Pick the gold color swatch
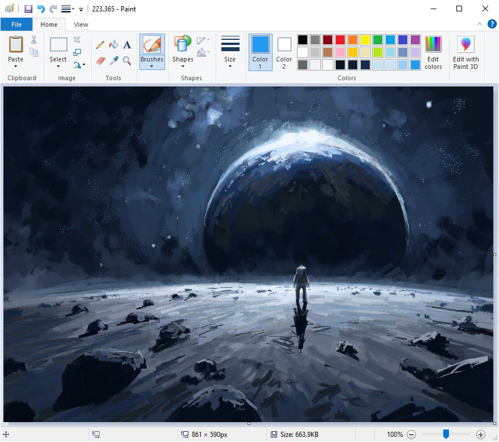The height and width of the screenshot is (442, 499). coord(353,52)
